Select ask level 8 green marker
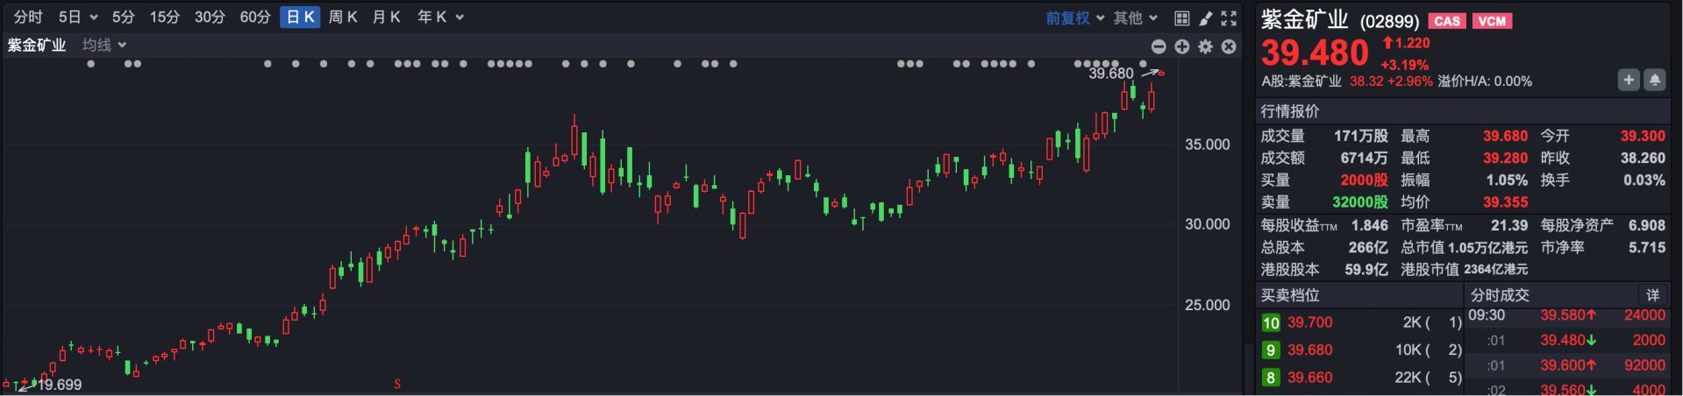Screen dimensions: 1683x396 pos(1271,378)
